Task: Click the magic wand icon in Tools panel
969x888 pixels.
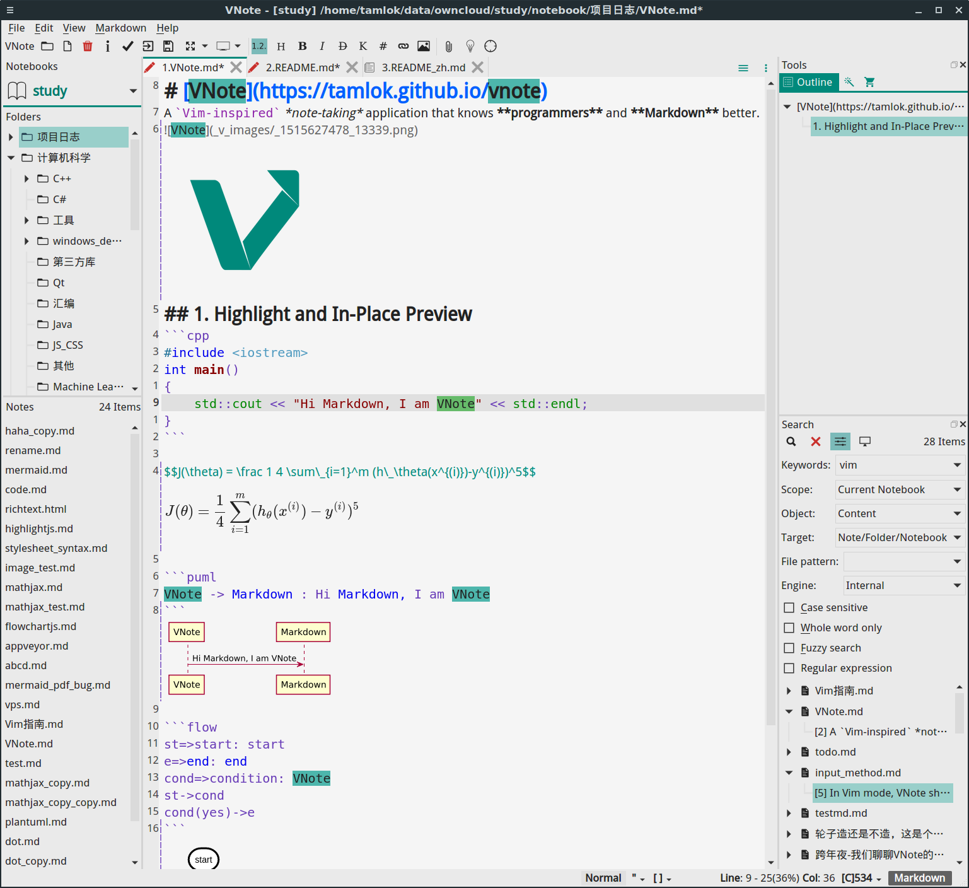Action: pos(849,82)
